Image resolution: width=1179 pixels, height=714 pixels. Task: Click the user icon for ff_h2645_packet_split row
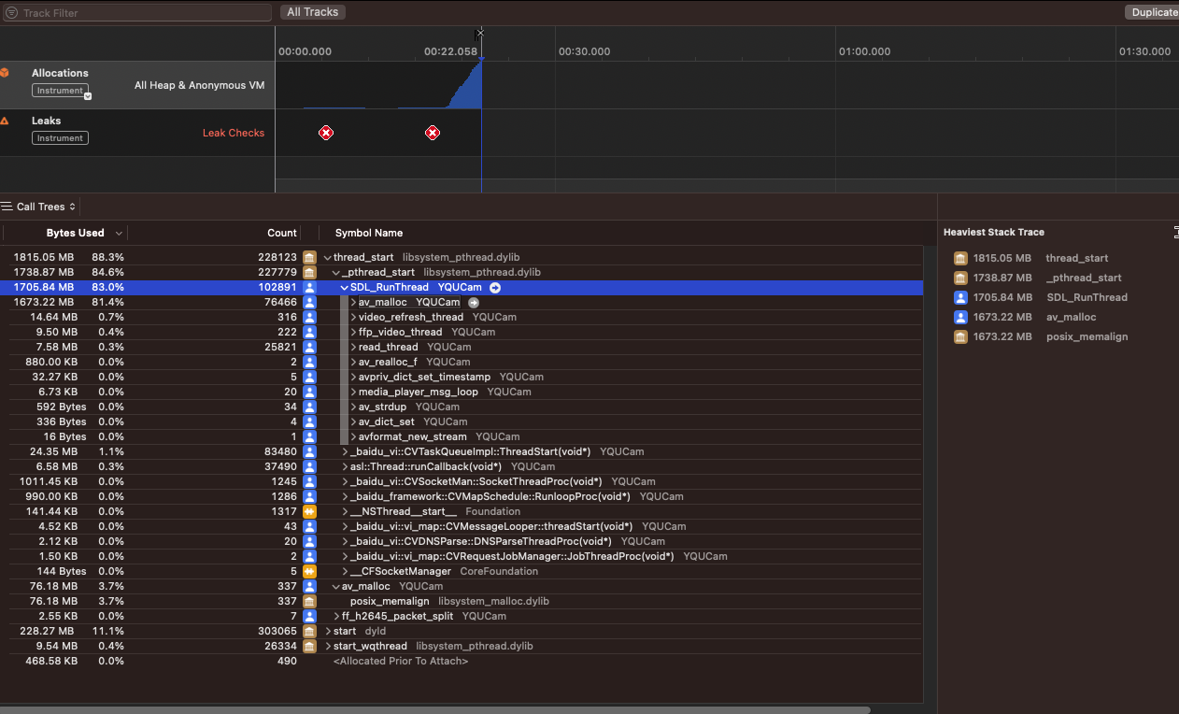click(x=309, y=616)
